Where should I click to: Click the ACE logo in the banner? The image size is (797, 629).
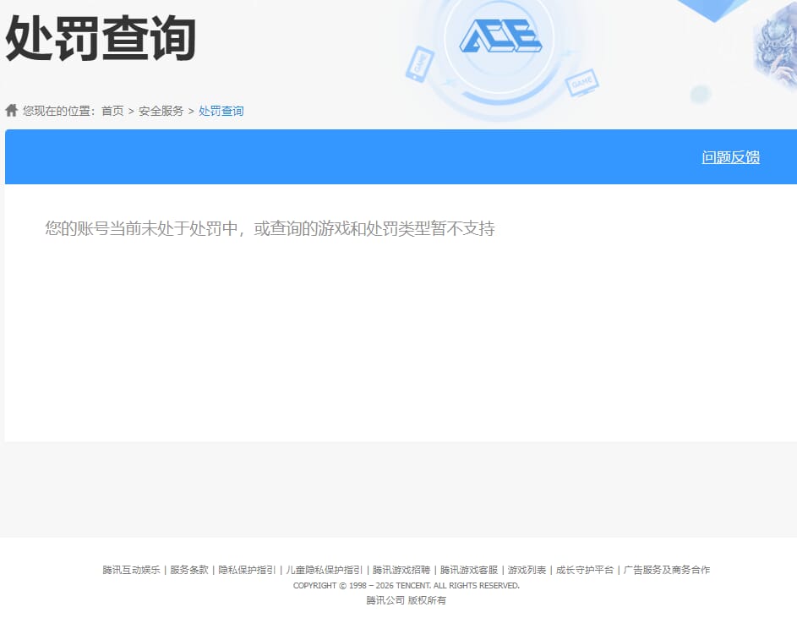(x=500, y=36)
